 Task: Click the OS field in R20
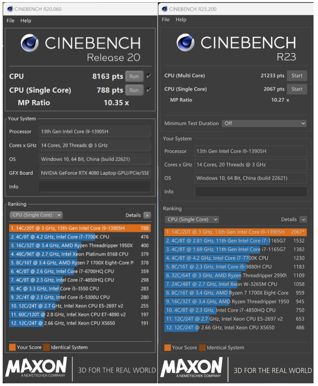click(95, 159)
